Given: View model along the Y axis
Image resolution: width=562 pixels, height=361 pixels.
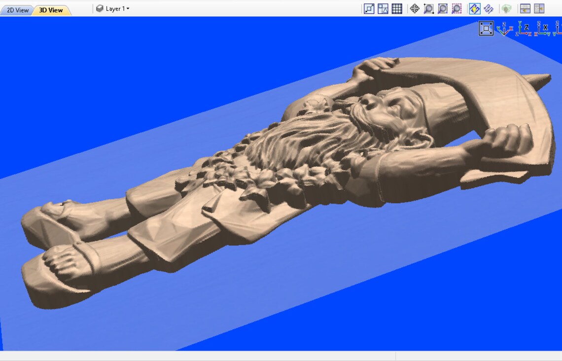Looking at the screenshot, I should point(558,28).
